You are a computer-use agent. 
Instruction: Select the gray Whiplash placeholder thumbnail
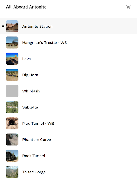pos(12,91)
